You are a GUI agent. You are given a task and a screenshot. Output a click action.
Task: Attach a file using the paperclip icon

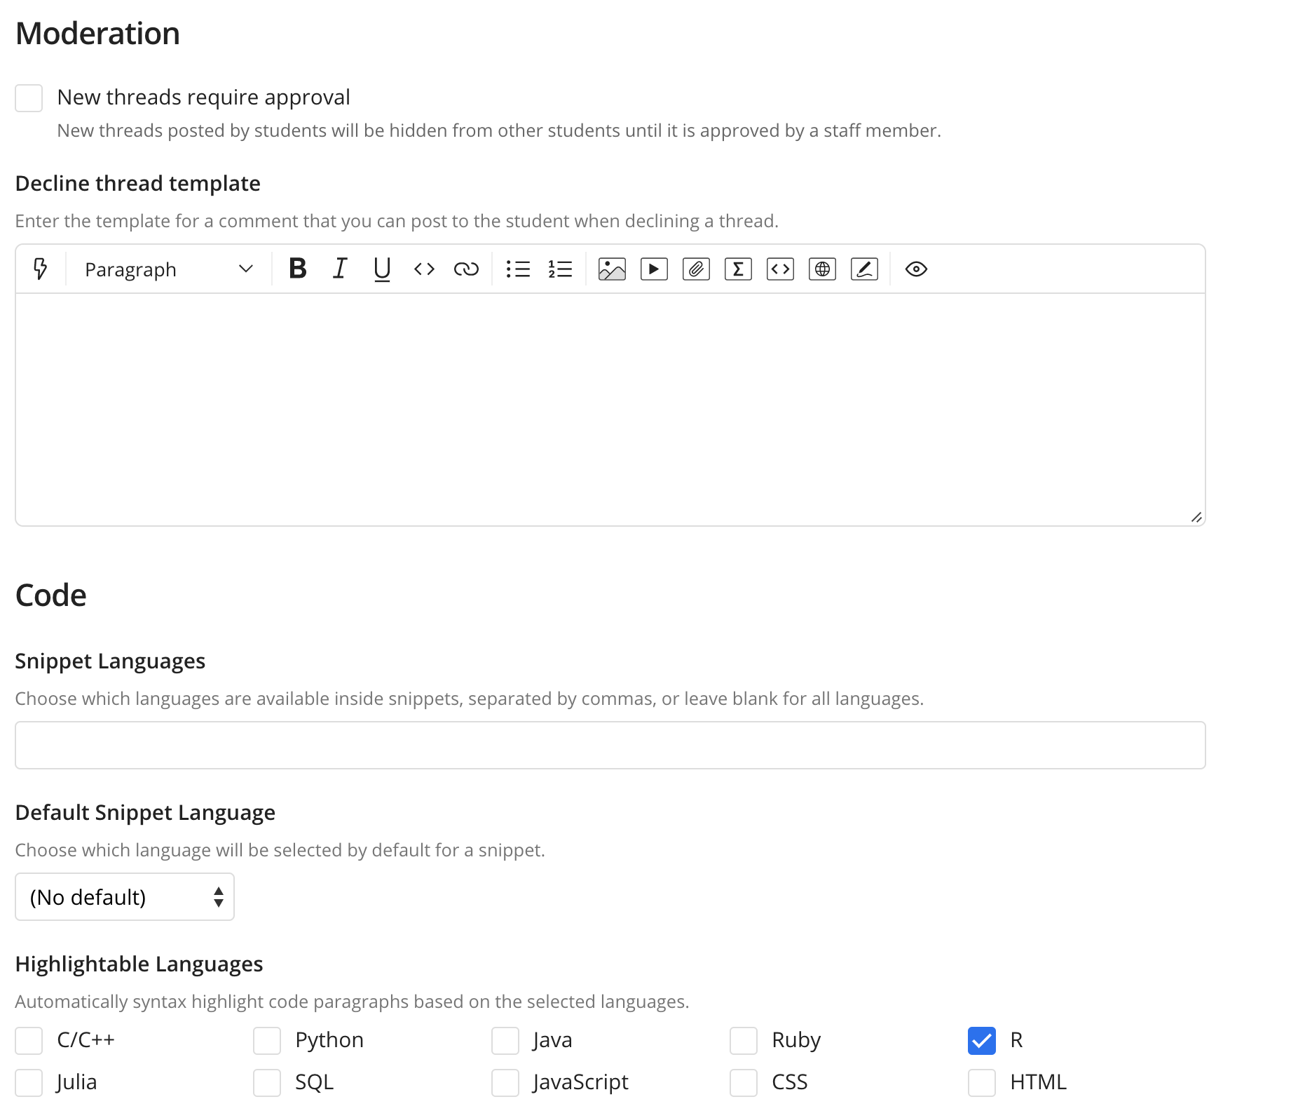pyautogui.click(x=696, y=269)
